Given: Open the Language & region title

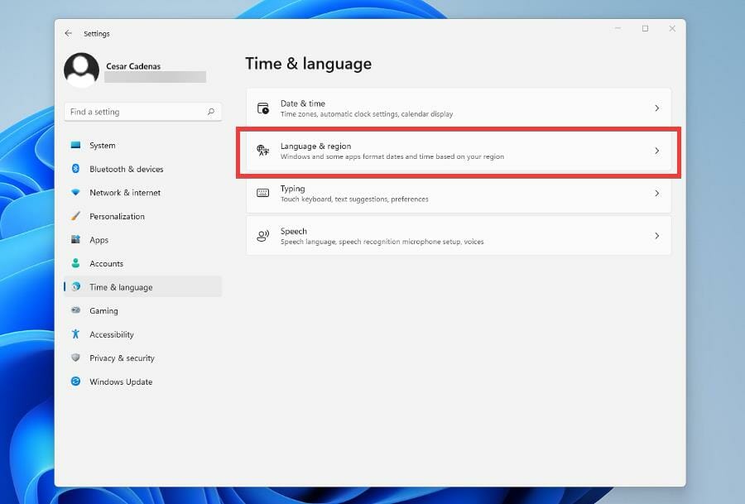Looking at the screenshot, I should pos(315,146).
